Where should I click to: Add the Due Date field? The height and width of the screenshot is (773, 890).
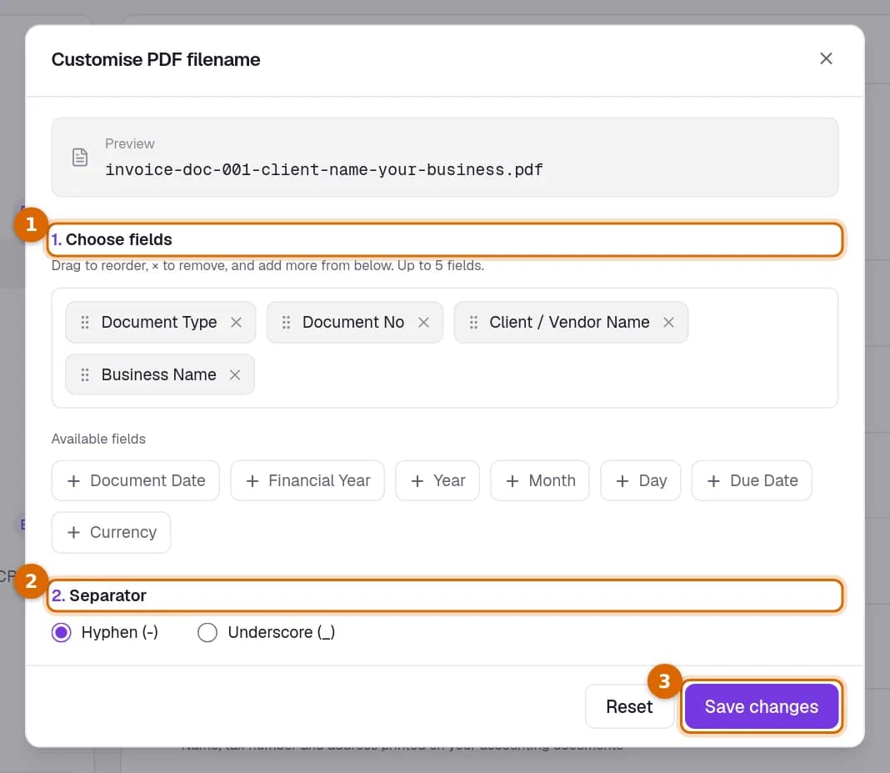tap(752, 480)
